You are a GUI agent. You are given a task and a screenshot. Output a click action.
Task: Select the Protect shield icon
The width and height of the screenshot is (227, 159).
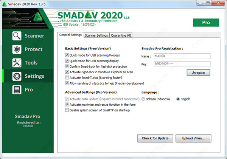pyautogui.click(x=17, y=49)
